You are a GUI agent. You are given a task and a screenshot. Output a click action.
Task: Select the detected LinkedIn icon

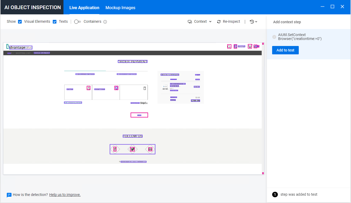point(150,149)
